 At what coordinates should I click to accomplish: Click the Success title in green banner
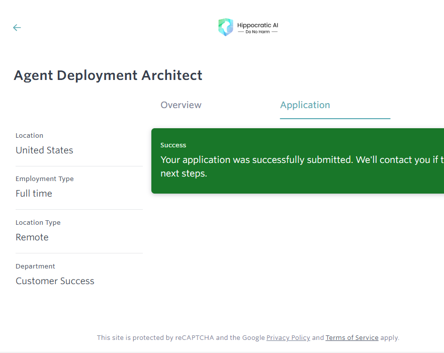173,145
